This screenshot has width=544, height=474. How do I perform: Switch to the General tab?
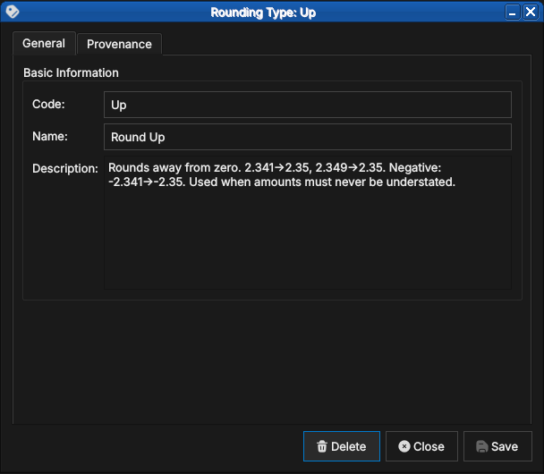[44, 43]
